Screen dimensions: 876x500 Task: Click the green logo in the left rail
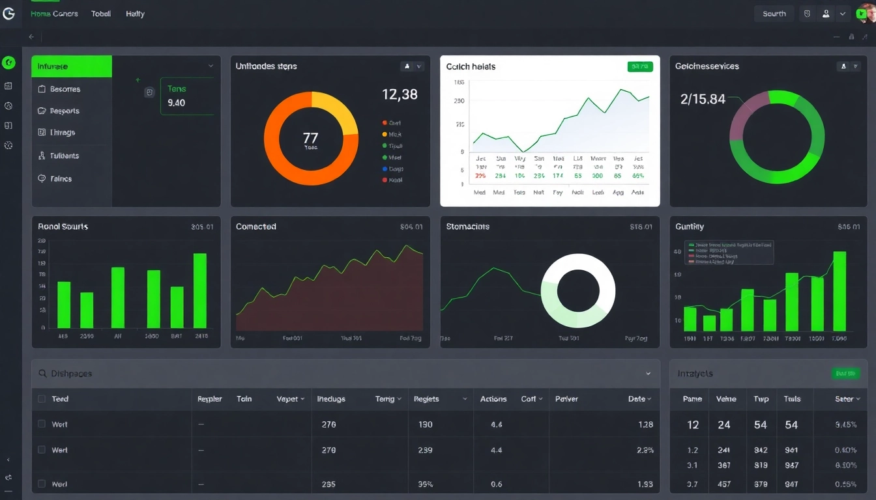pyautogui.click(x=8, y=62)
